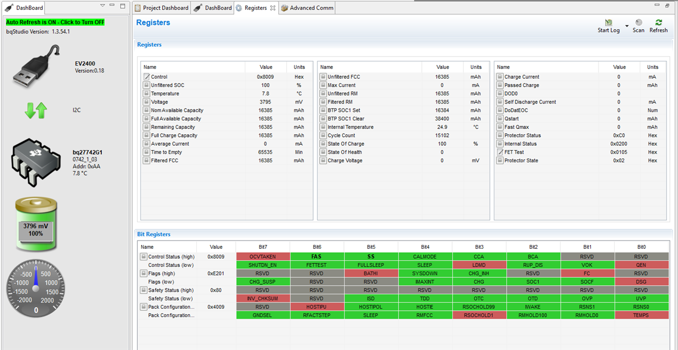This screenshot has width=678, height=350.
Task: Click the lock icon beside Time to Empty
Action: click(x=147, y=152)
